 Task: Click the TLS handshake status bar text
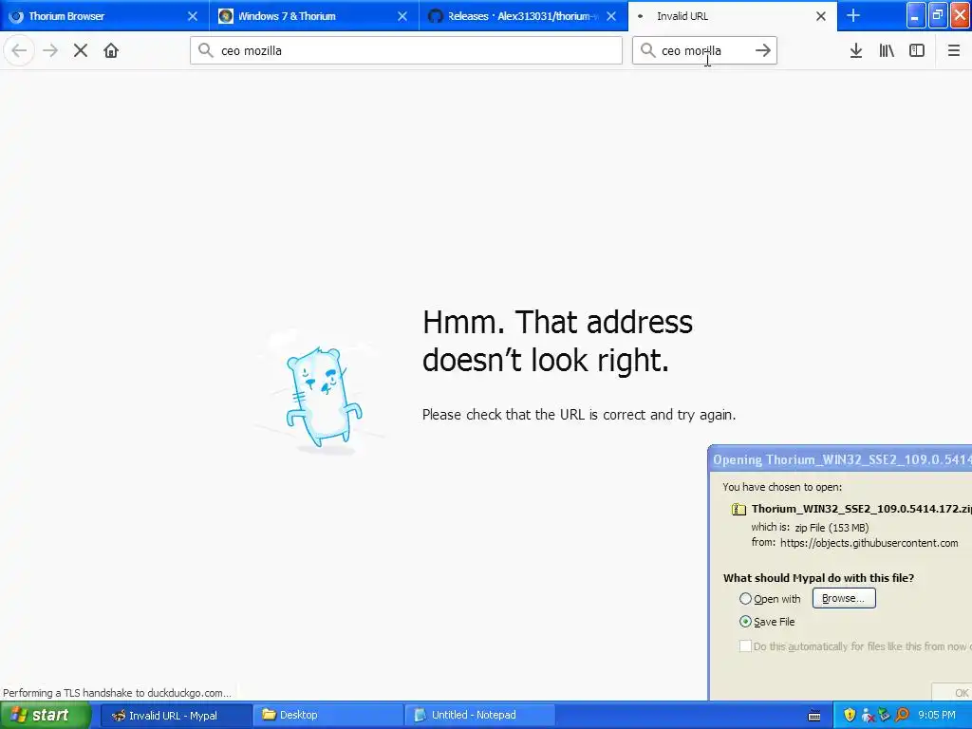pyautogui.click(x=117, y=693)
